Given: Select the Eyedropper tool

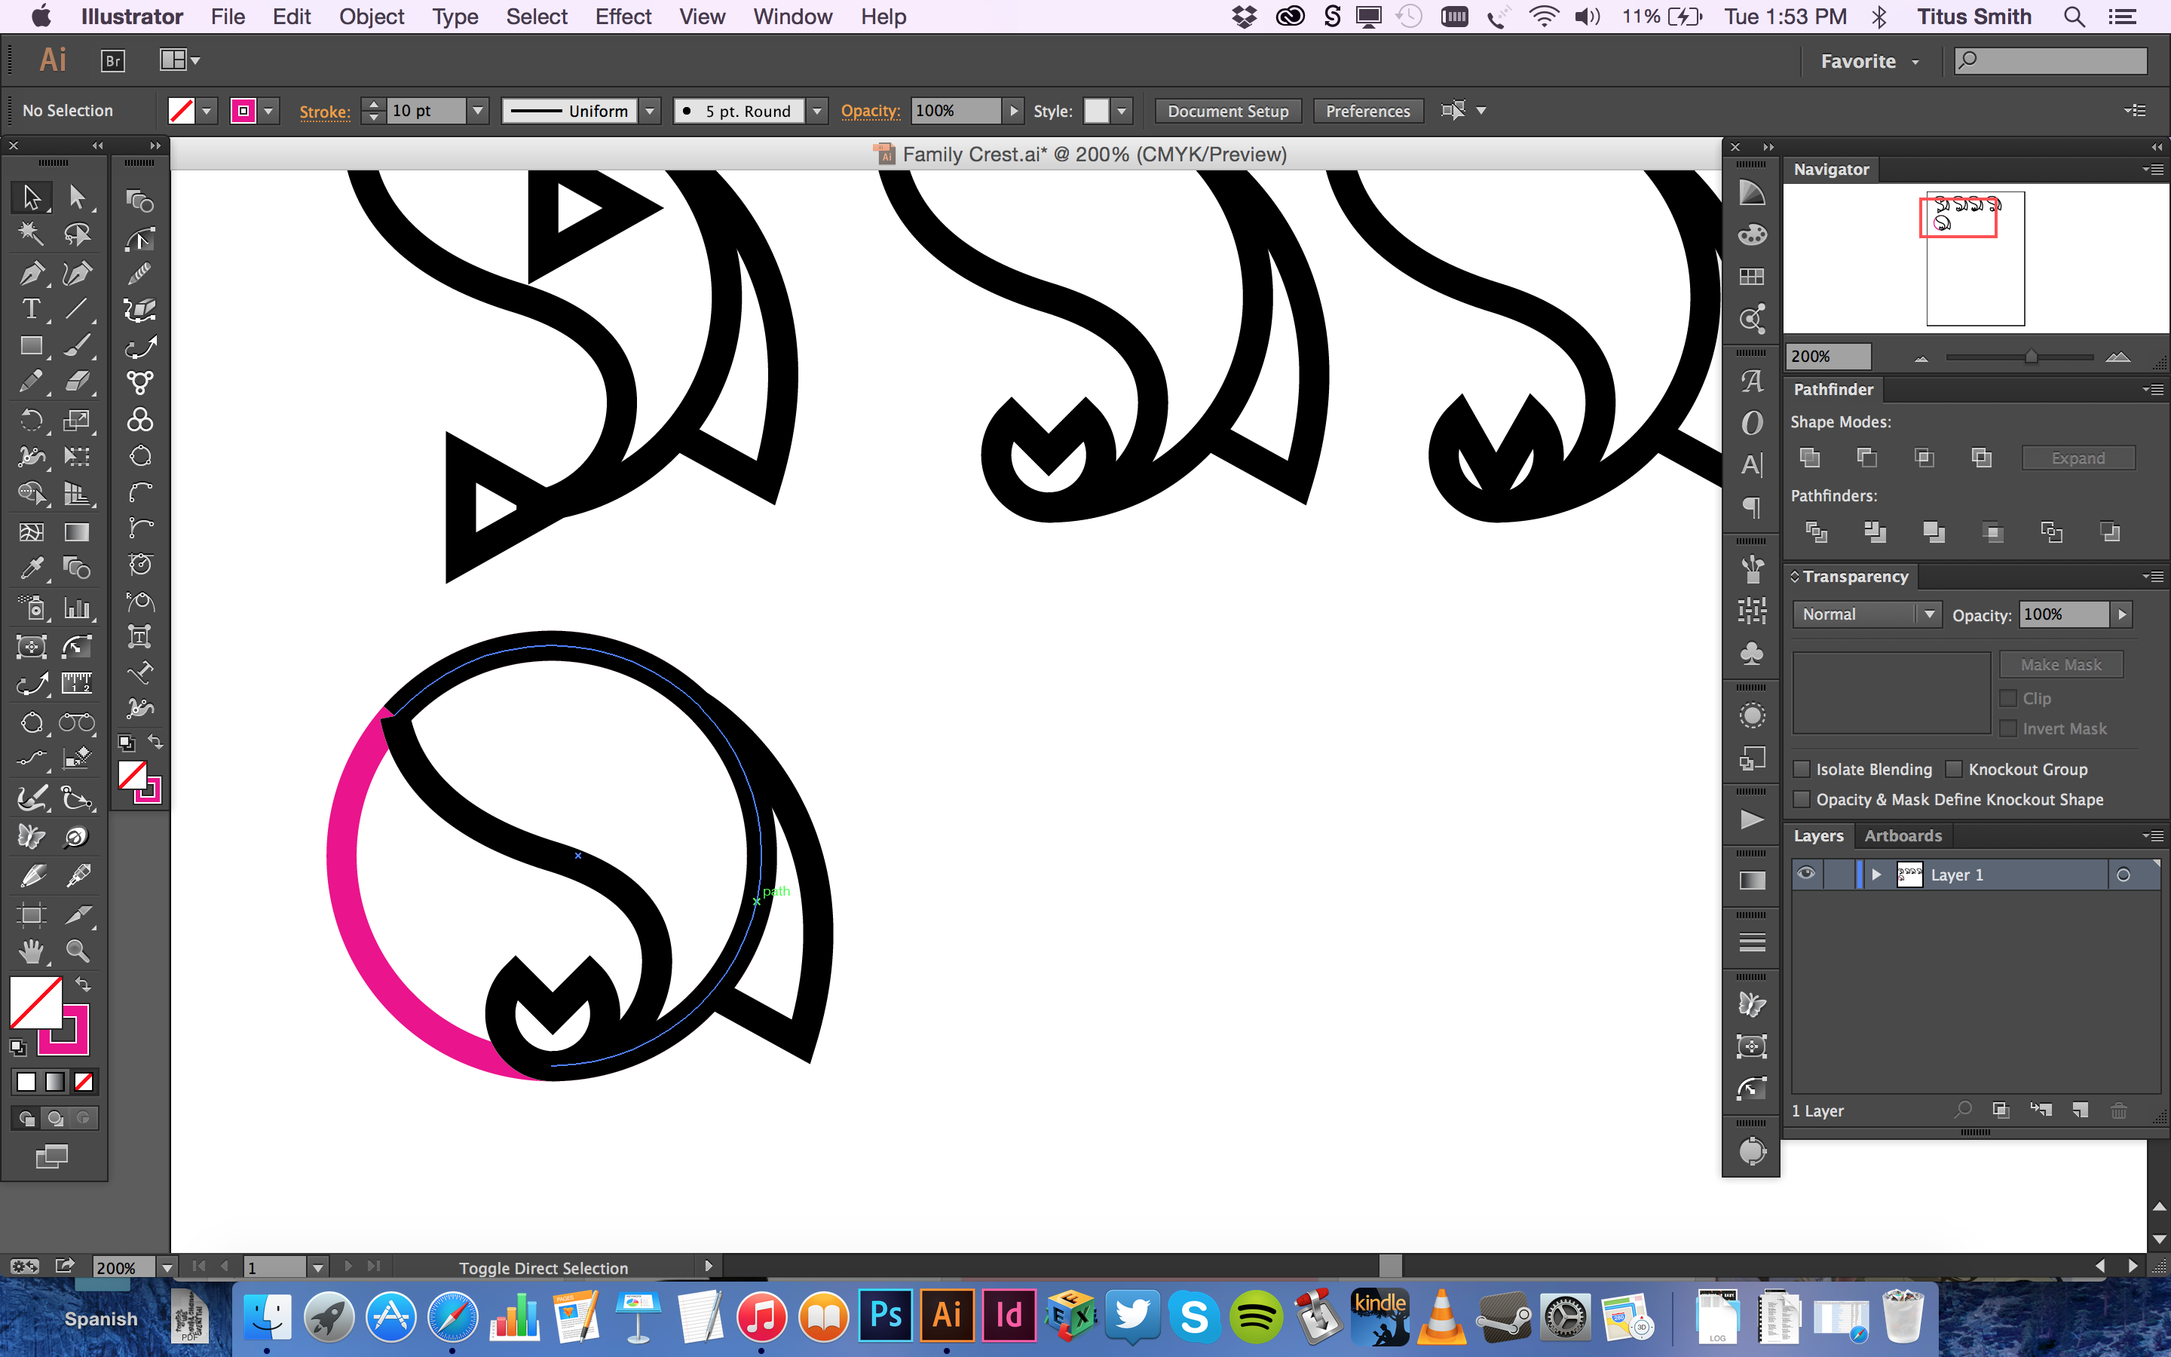Looking at the screenshot, I should tap(32, 567).
